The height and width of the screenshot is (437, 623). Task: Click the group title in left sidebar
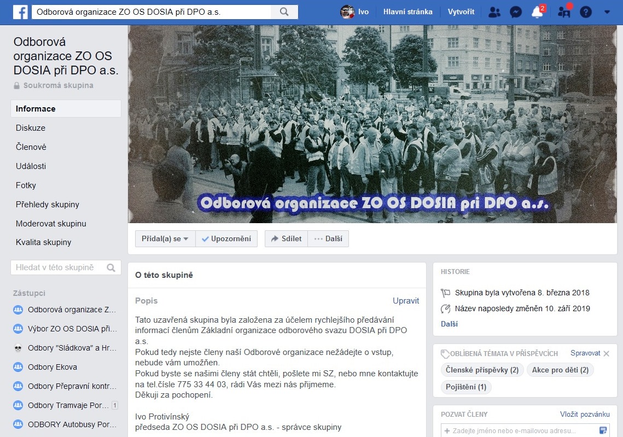[66, 56]
